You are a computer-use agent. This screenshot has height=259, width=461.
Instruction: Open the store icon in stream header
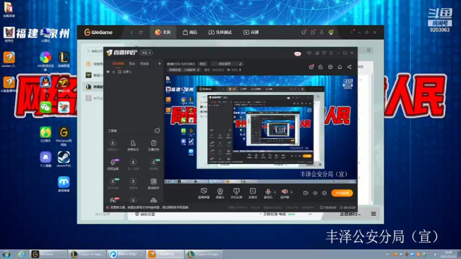(330, 67)
